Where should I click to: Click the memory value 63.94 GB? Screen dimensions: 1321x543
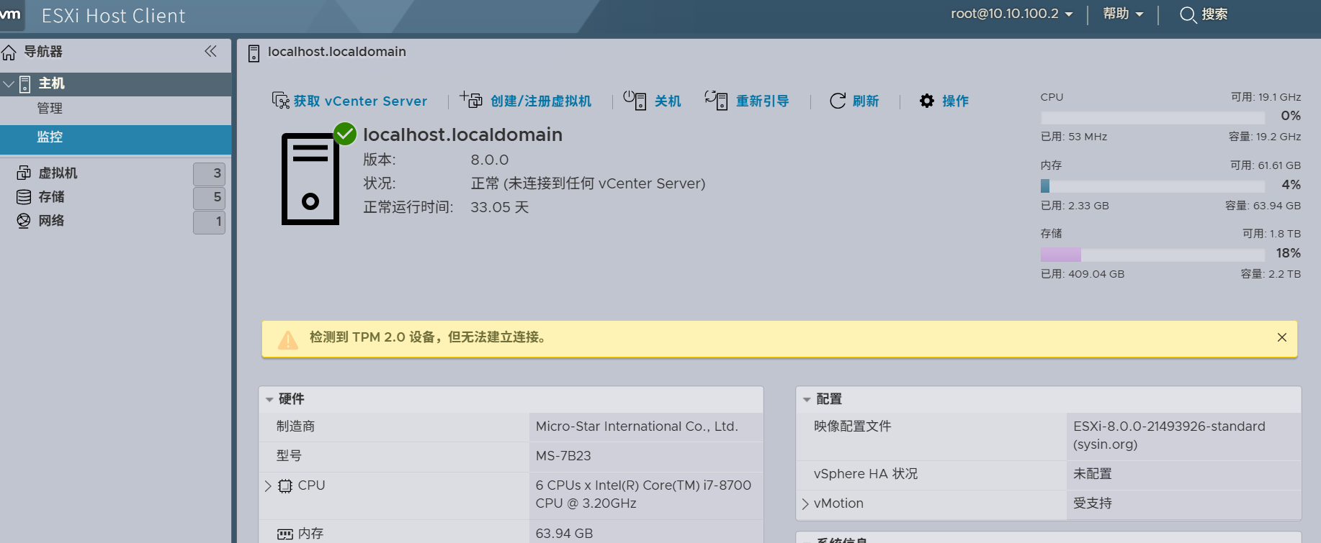tap(564, 534)
